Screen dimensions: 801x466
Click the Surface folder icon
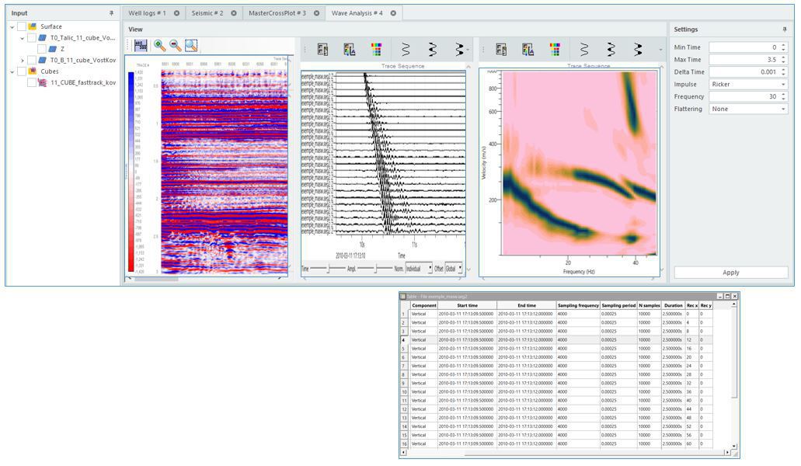(33, 26)
